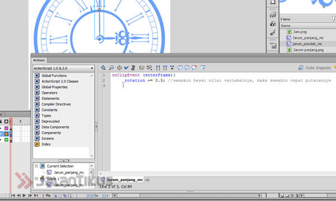Image resolution: width=336 pixels, height=201 pixels.
Task: Run Check syntax with the blue checkmark
Action: point(127,68)
